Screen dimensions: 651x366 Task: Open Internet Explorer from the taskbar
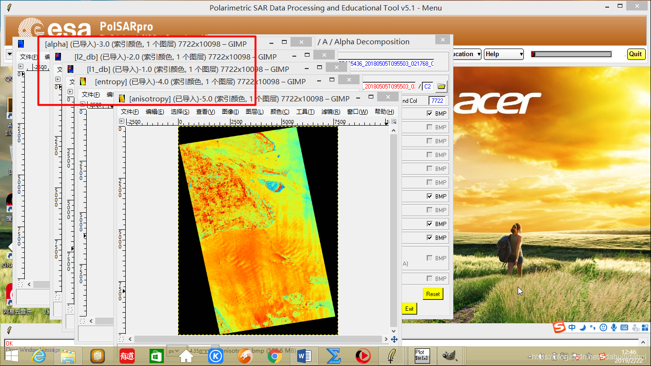click(x=39, y=356)
